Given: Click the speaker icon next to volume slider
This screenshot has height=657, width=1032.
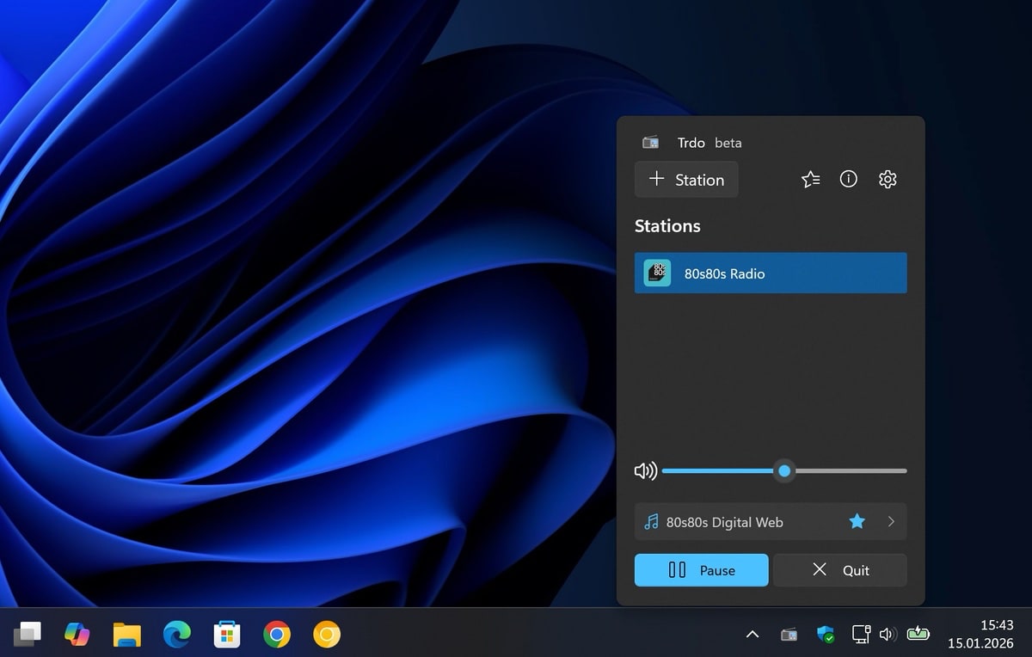Looking at the screenshot, I should point(645,470).
